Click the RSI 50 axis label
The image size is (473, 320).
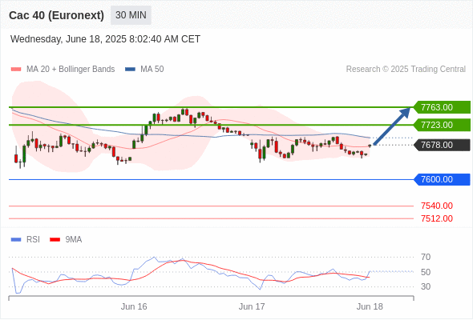[x=426, y=272]
